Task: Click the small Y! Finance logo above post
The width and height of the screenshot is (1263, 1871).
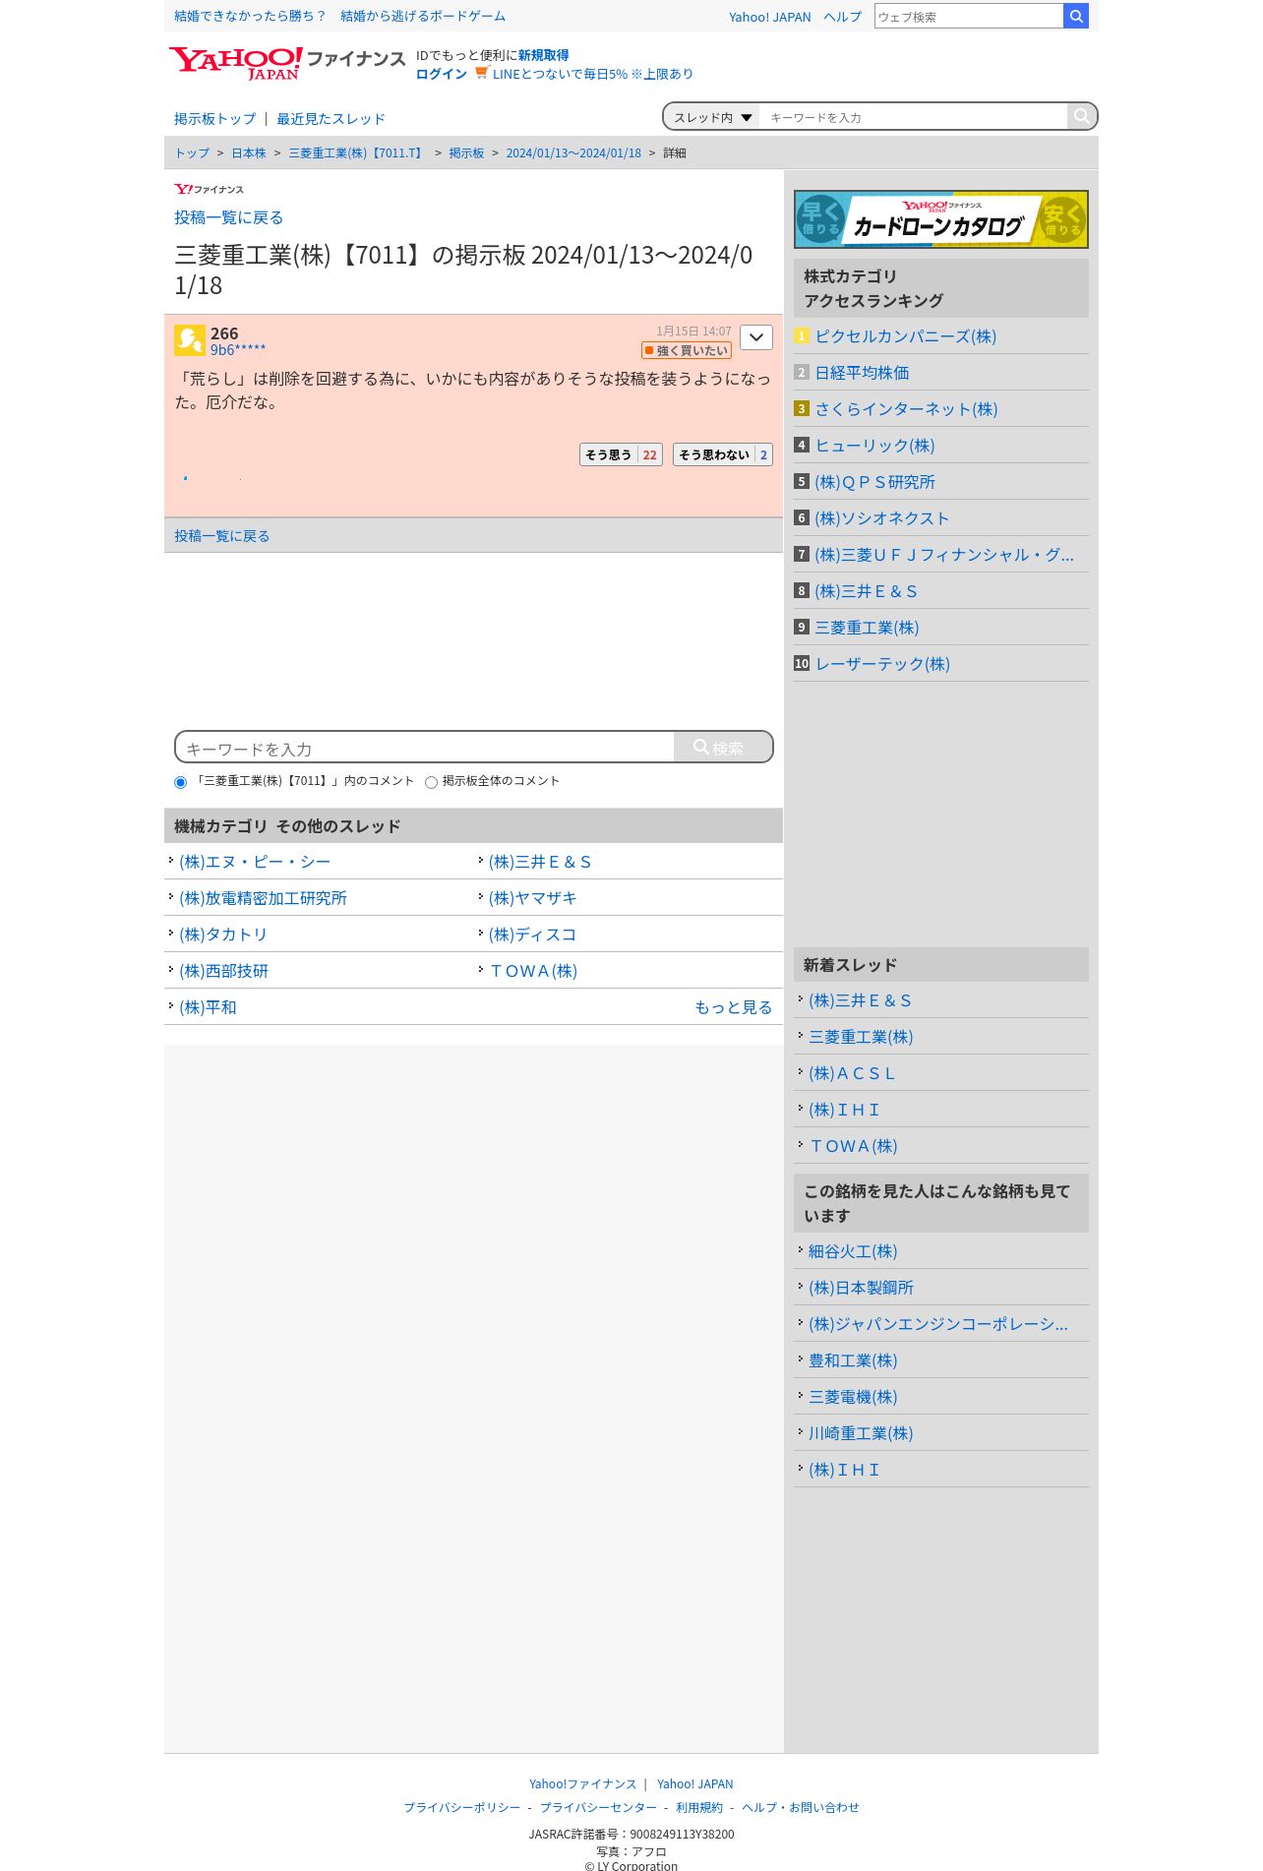Action: click(x=209, y=189)
